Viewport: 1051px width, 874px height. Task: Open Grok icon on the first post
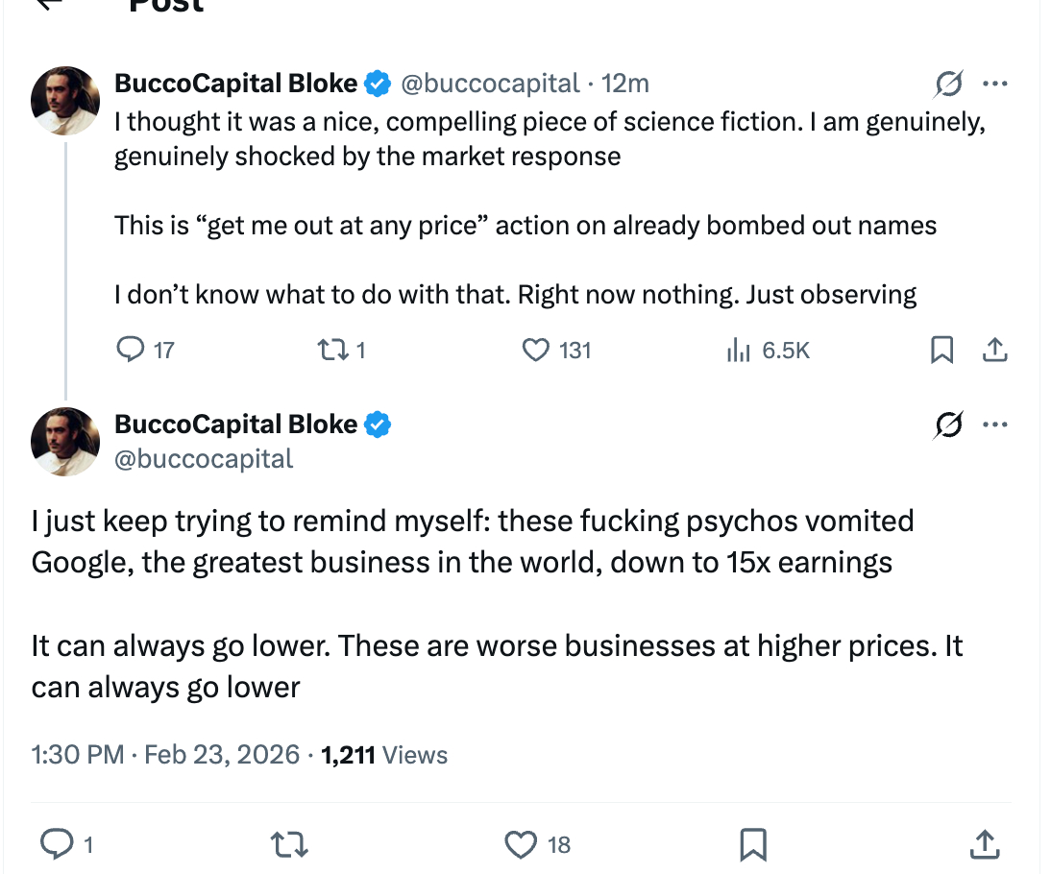point(948,85)
